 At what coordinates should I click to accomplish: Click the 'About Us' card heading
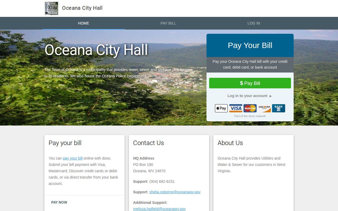click(x=230, y=143)
